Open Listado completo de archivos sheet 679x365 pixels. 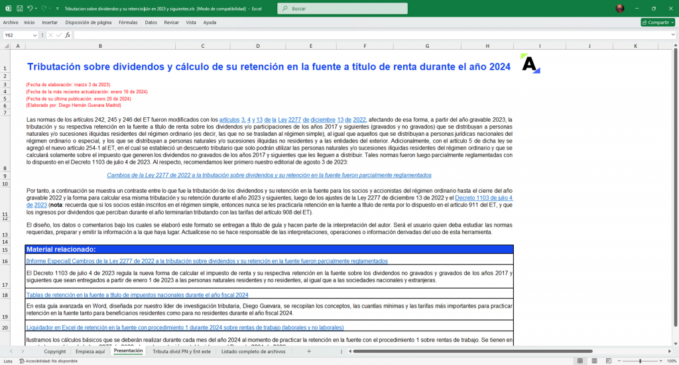253,352
